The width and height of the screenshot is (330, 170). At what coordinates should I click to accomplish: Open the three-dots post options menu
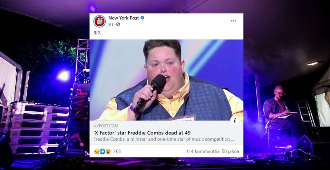(x=233, y=21)
